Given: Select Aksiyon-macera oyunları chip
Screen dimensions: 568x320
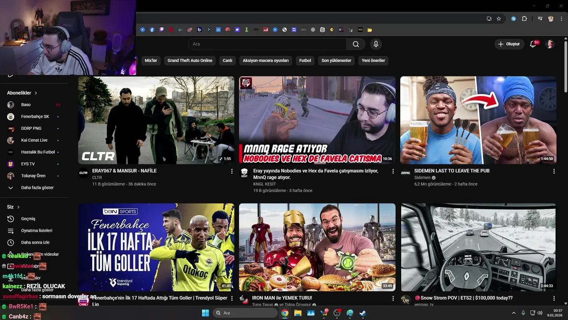Looking at the screenshot, I should tap(266, 60).
